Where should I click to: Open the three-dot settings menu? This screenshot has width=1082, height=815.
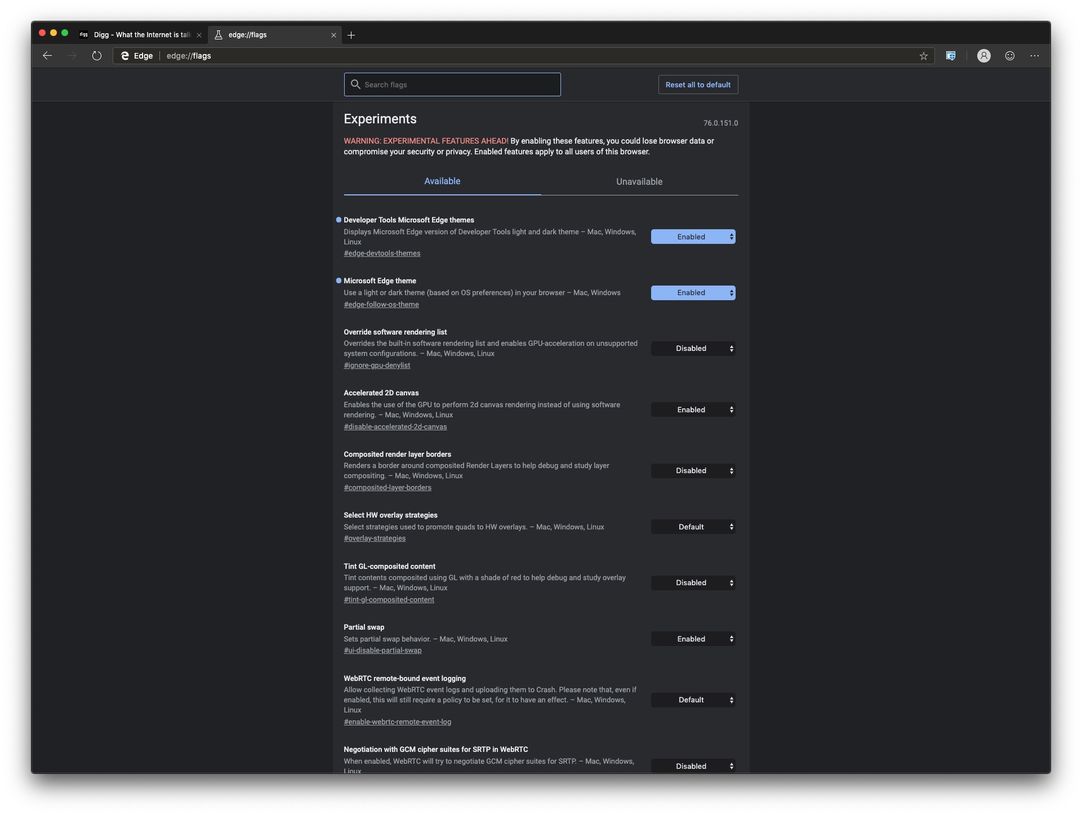tap(1034, 56)
